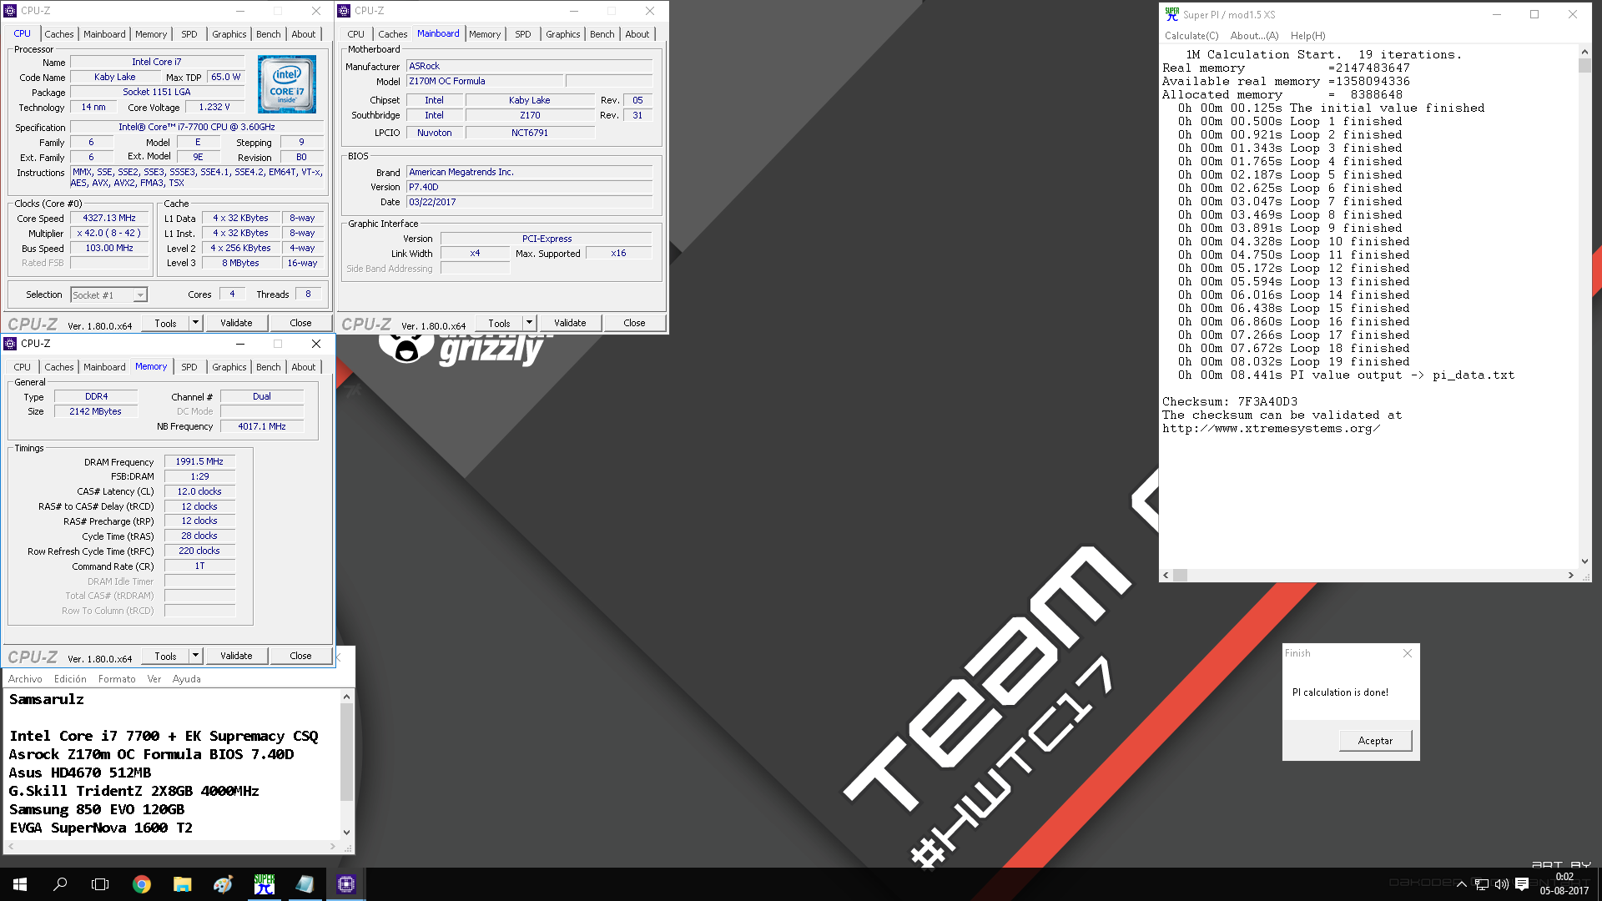Click Validate in CPU-Z Memory window
This screenshot has height=901, width=1602.
tap(236, 656)
